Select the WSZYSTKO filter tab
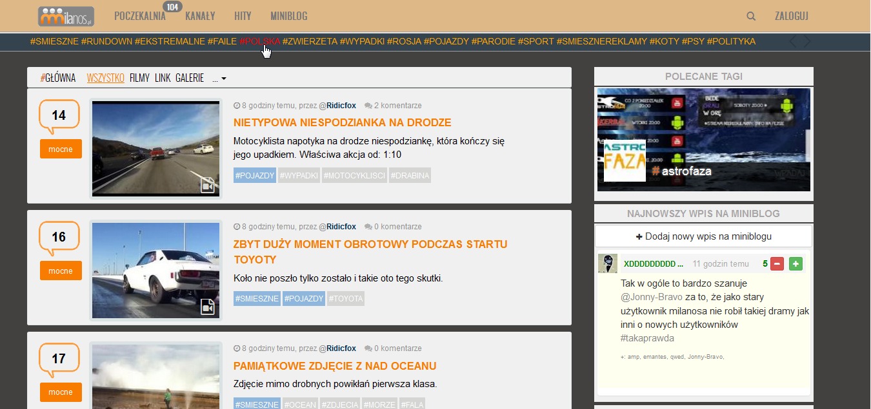 pyautogui.click(x=106, y=78)
